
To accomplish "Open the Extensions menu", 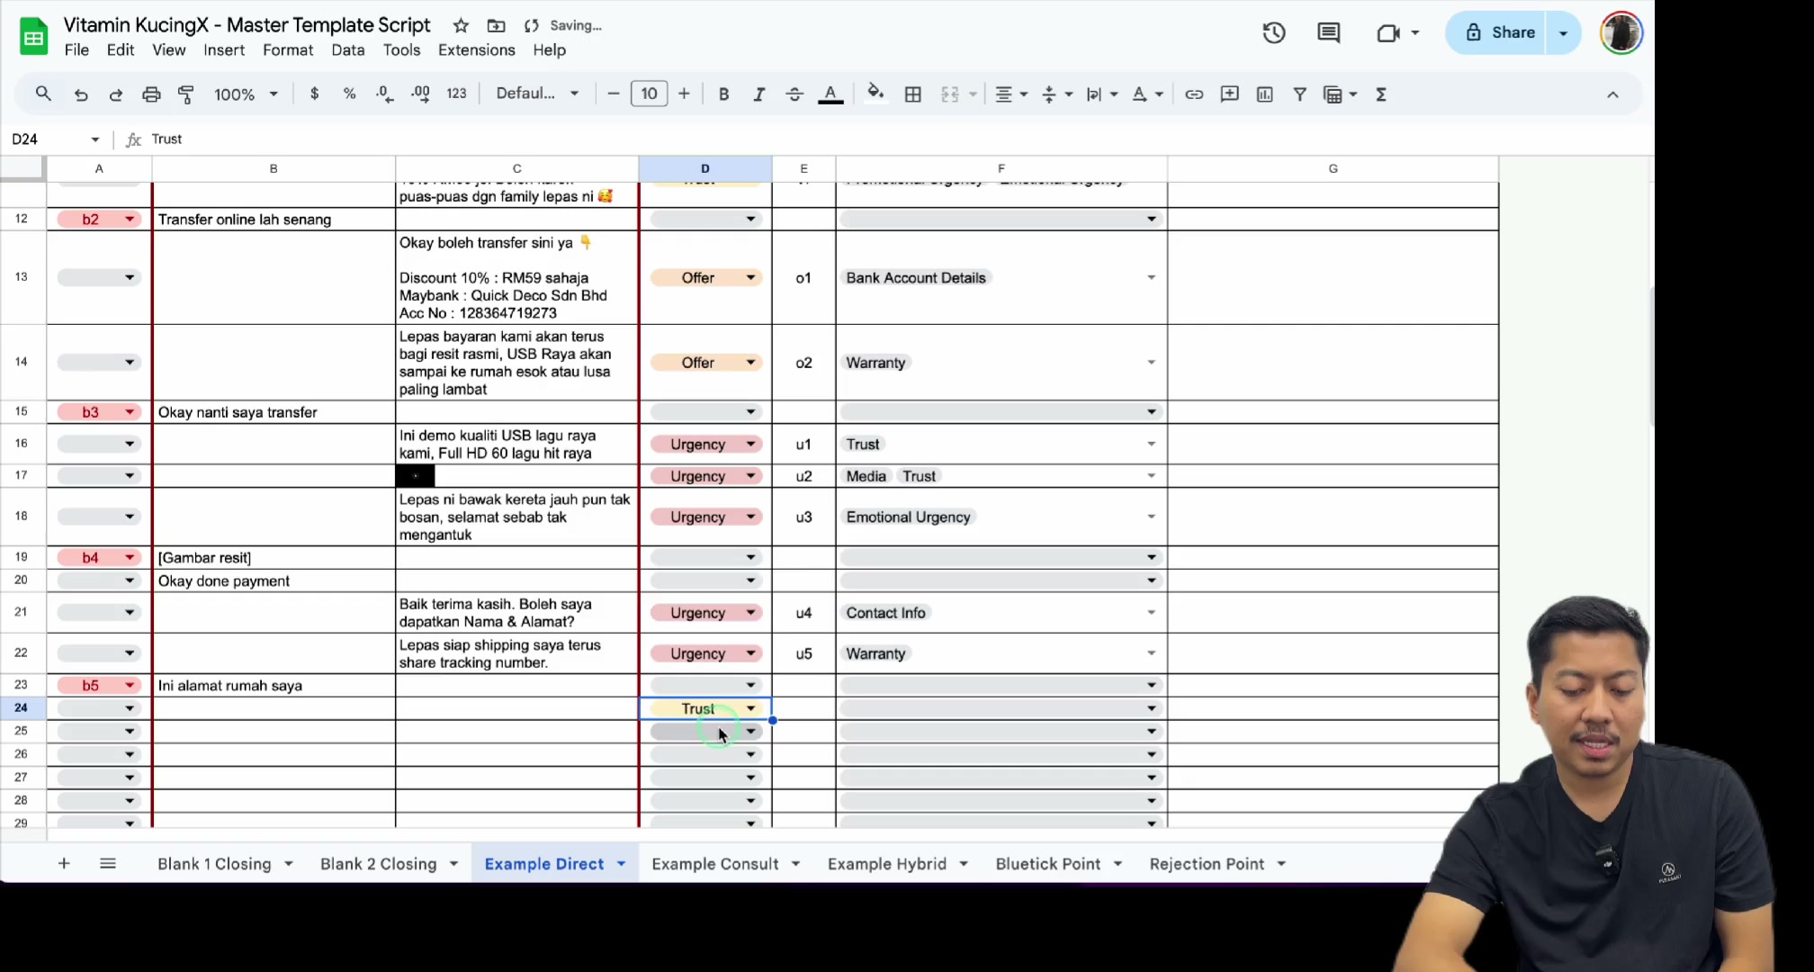I will coord(476,50).
